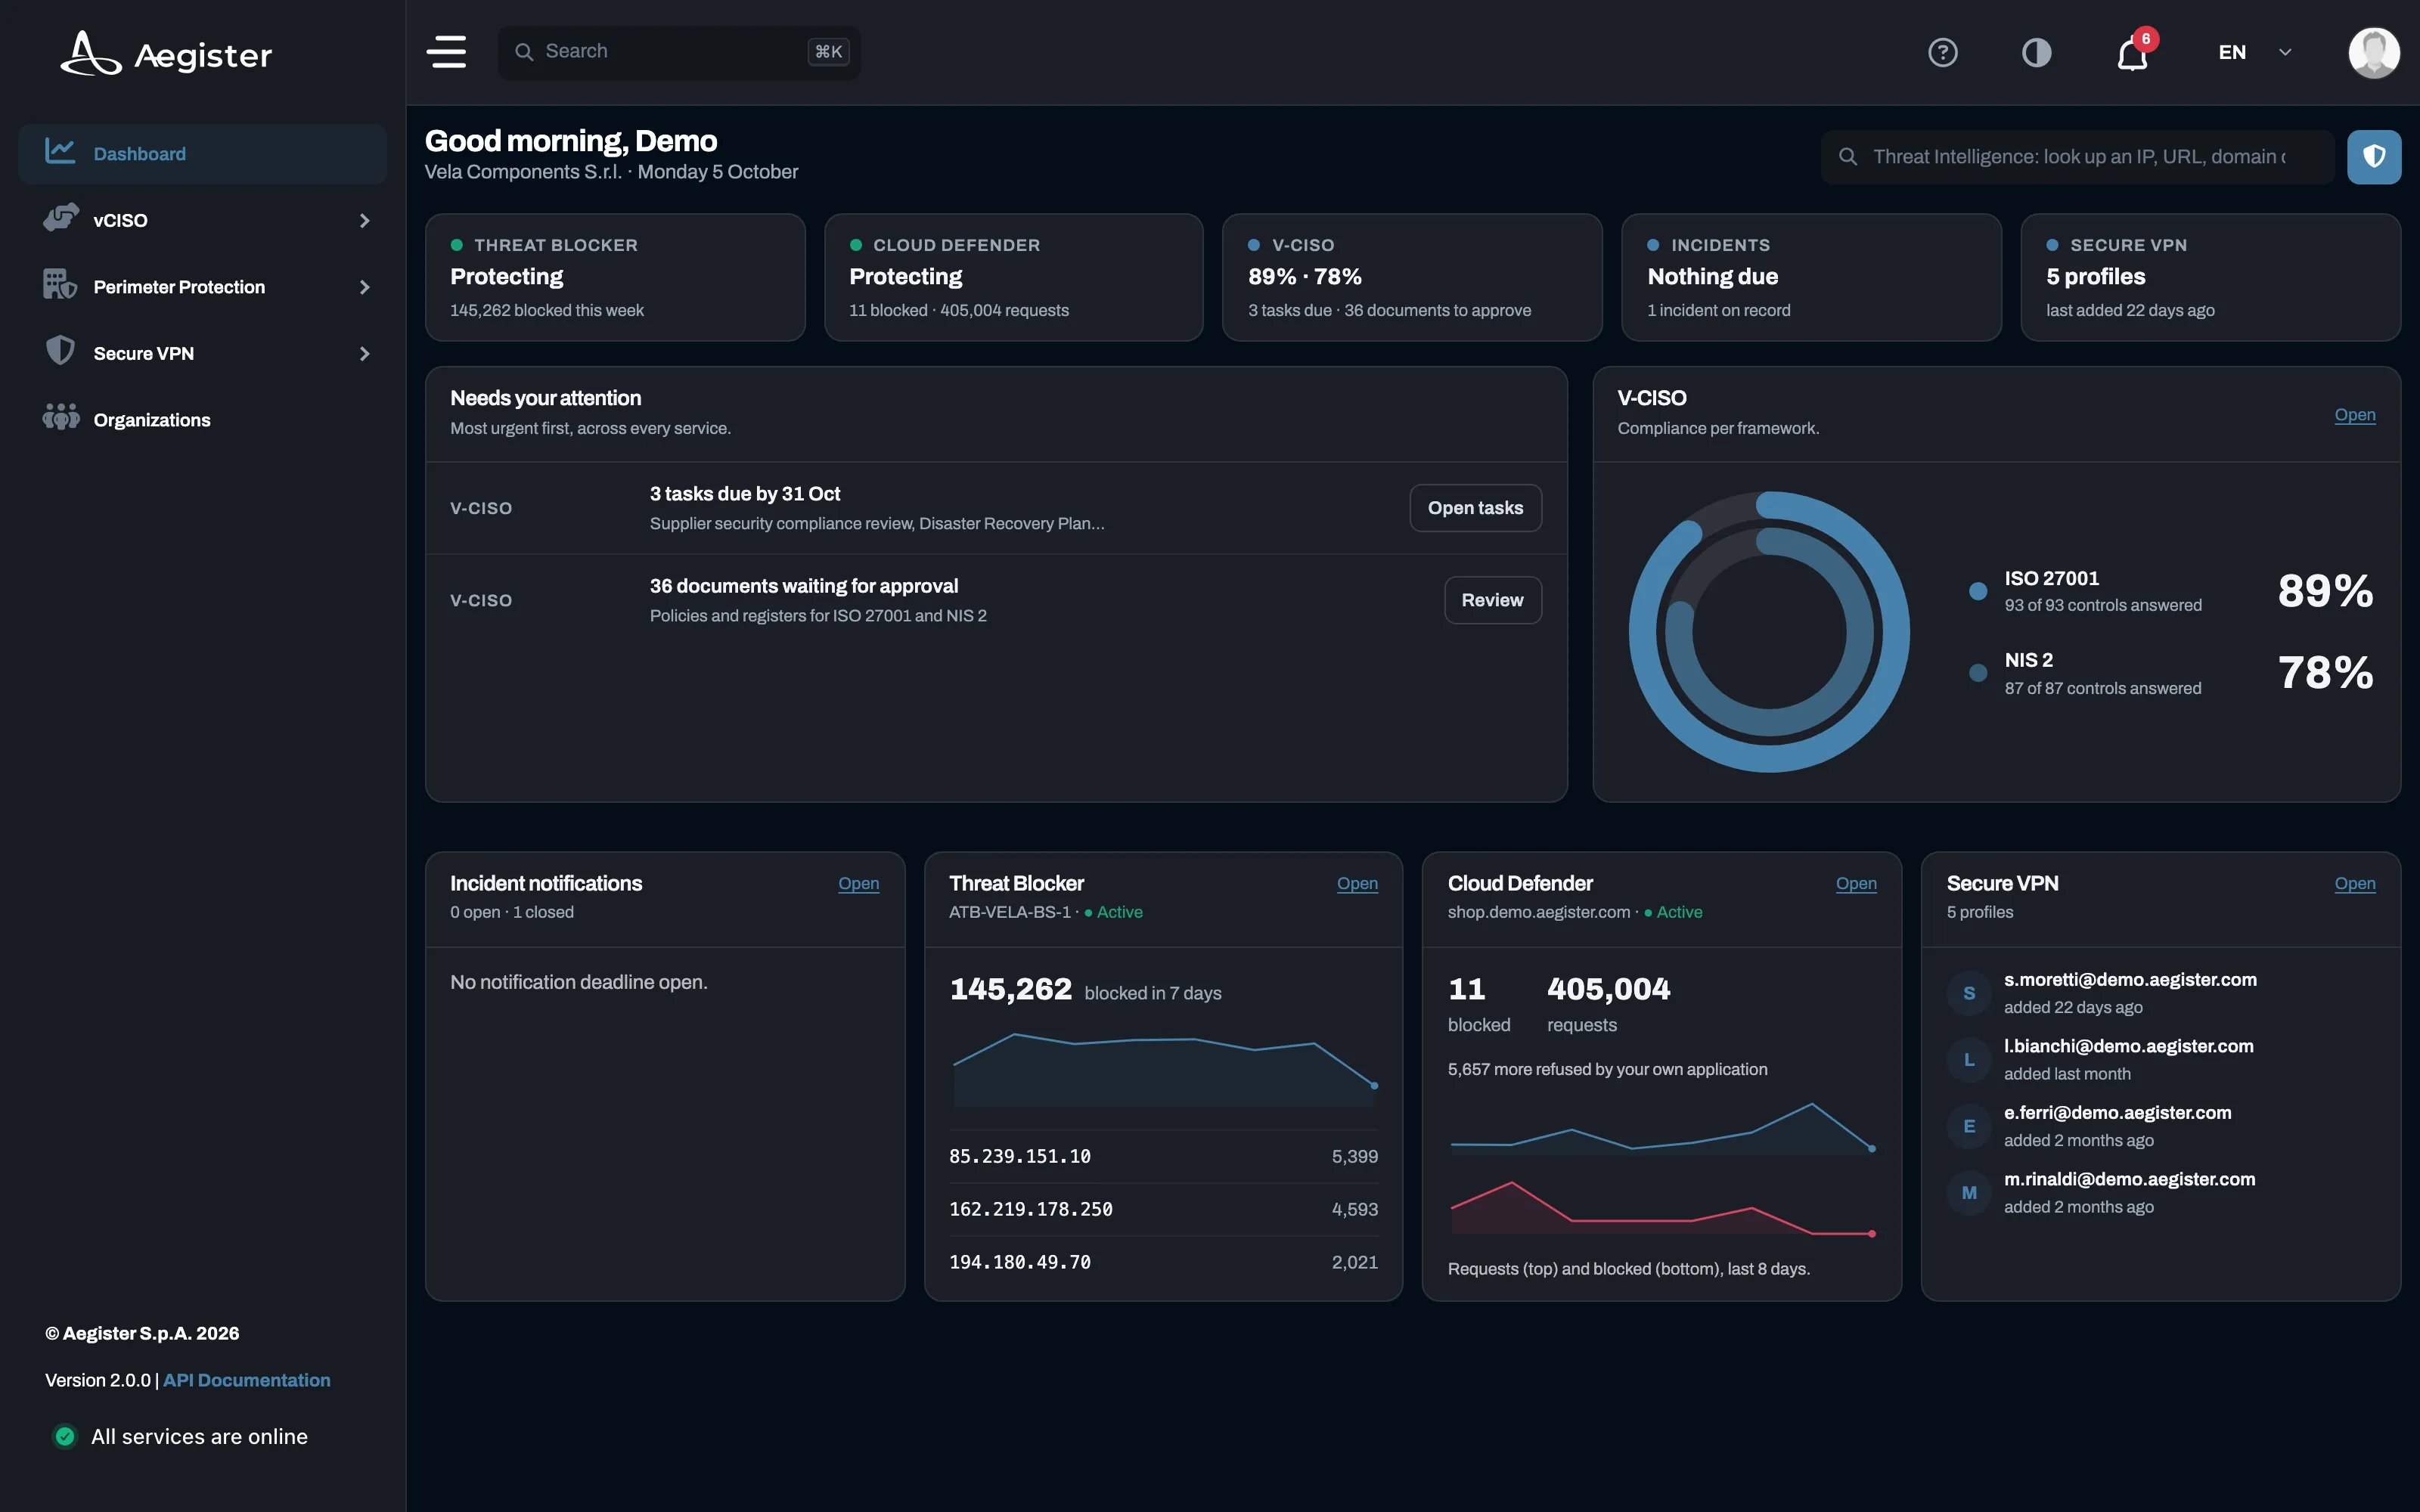2420x1512 pixels.
Task: Open the user avatar profile menu
Action: click(x=2373, y=52)
